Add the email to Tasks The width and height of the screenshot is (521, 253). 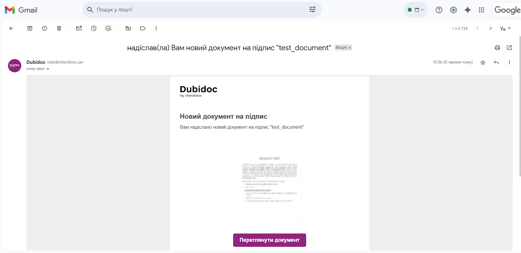tap(108, 29)
